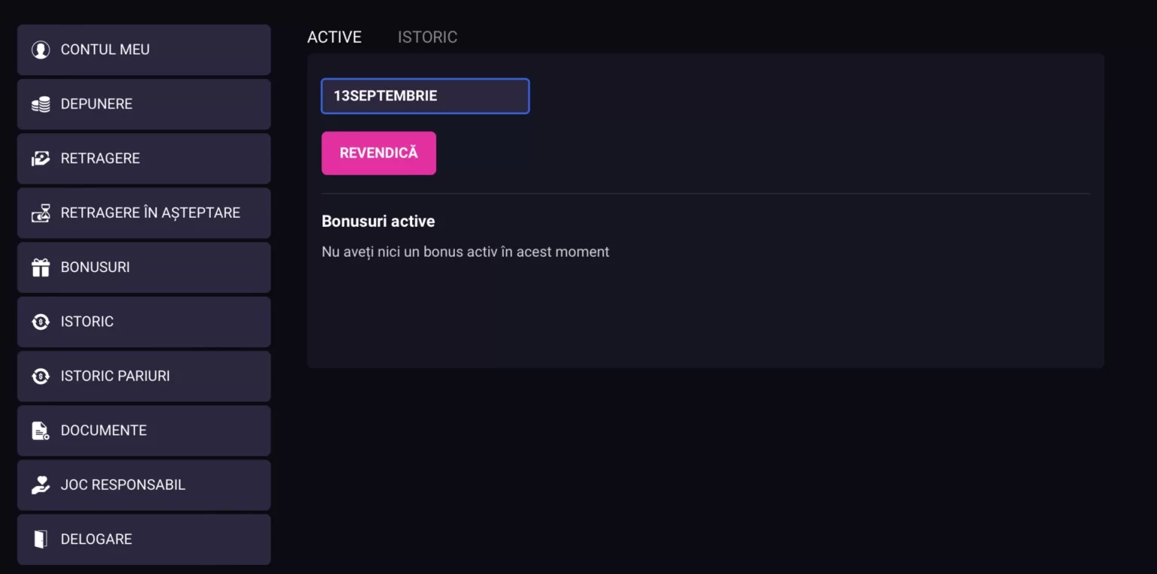Screen dimensions: 1157x574
Task: Click the document page icon for Documente
Action: (40, 430)
